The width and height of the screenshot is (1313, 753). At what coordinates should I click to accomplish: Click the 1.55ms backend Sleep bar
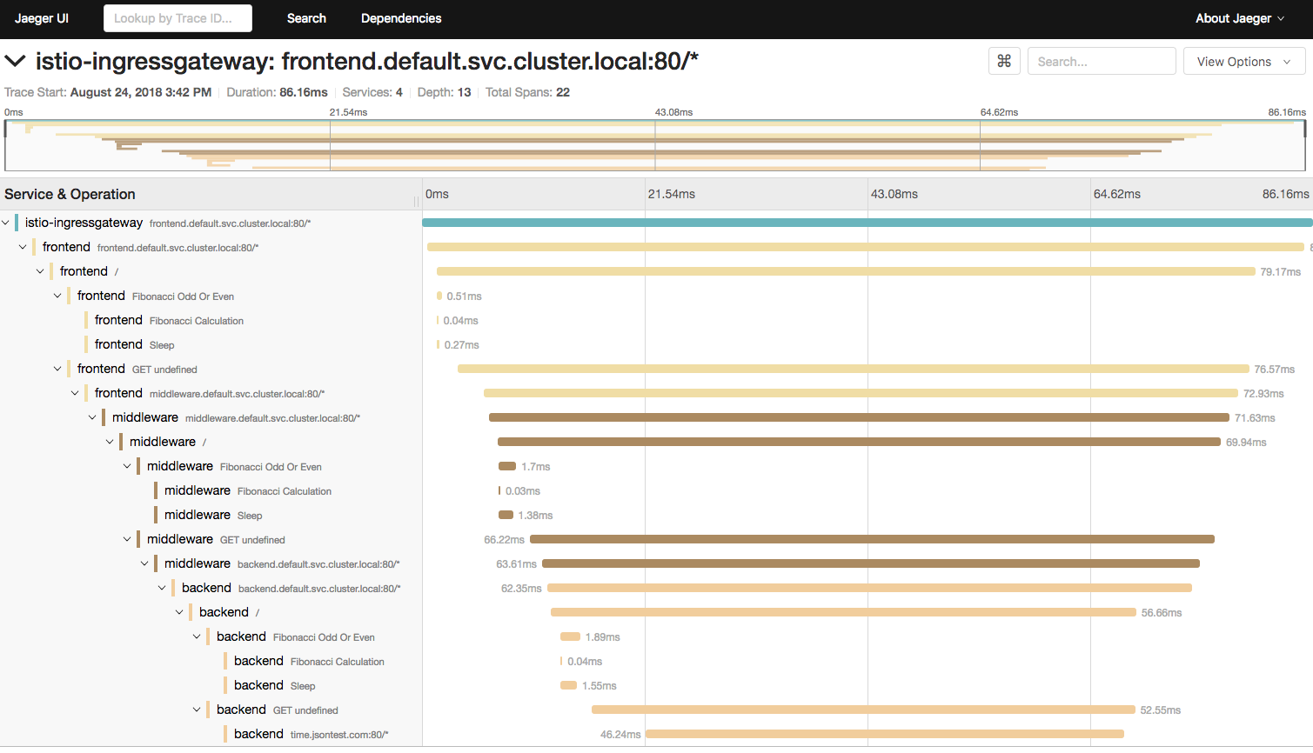pos(569,685)
